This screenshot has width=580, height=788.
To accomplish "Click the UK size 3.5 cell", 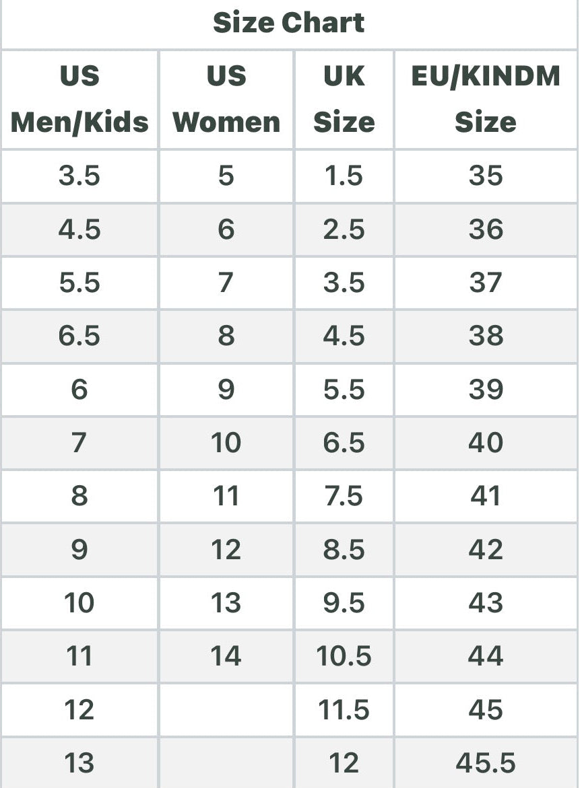I will click(344, 283).
